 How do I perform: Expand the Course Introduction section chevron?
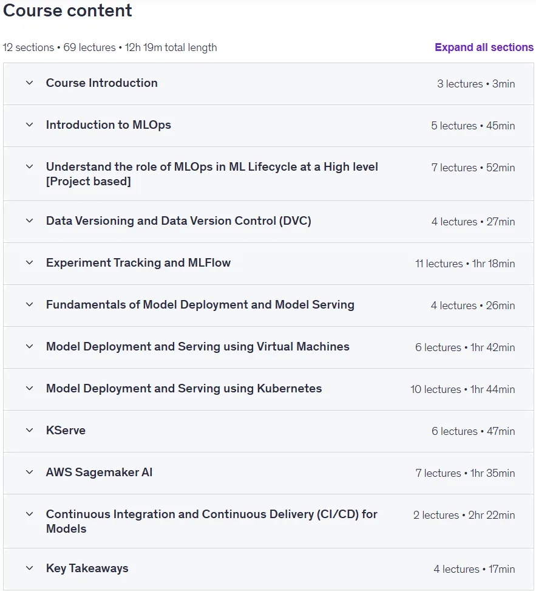click(x=29, y=83)
